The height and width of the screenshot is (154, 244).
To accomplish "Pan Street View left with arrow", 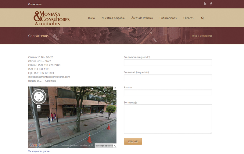I will tap(35, 97).
